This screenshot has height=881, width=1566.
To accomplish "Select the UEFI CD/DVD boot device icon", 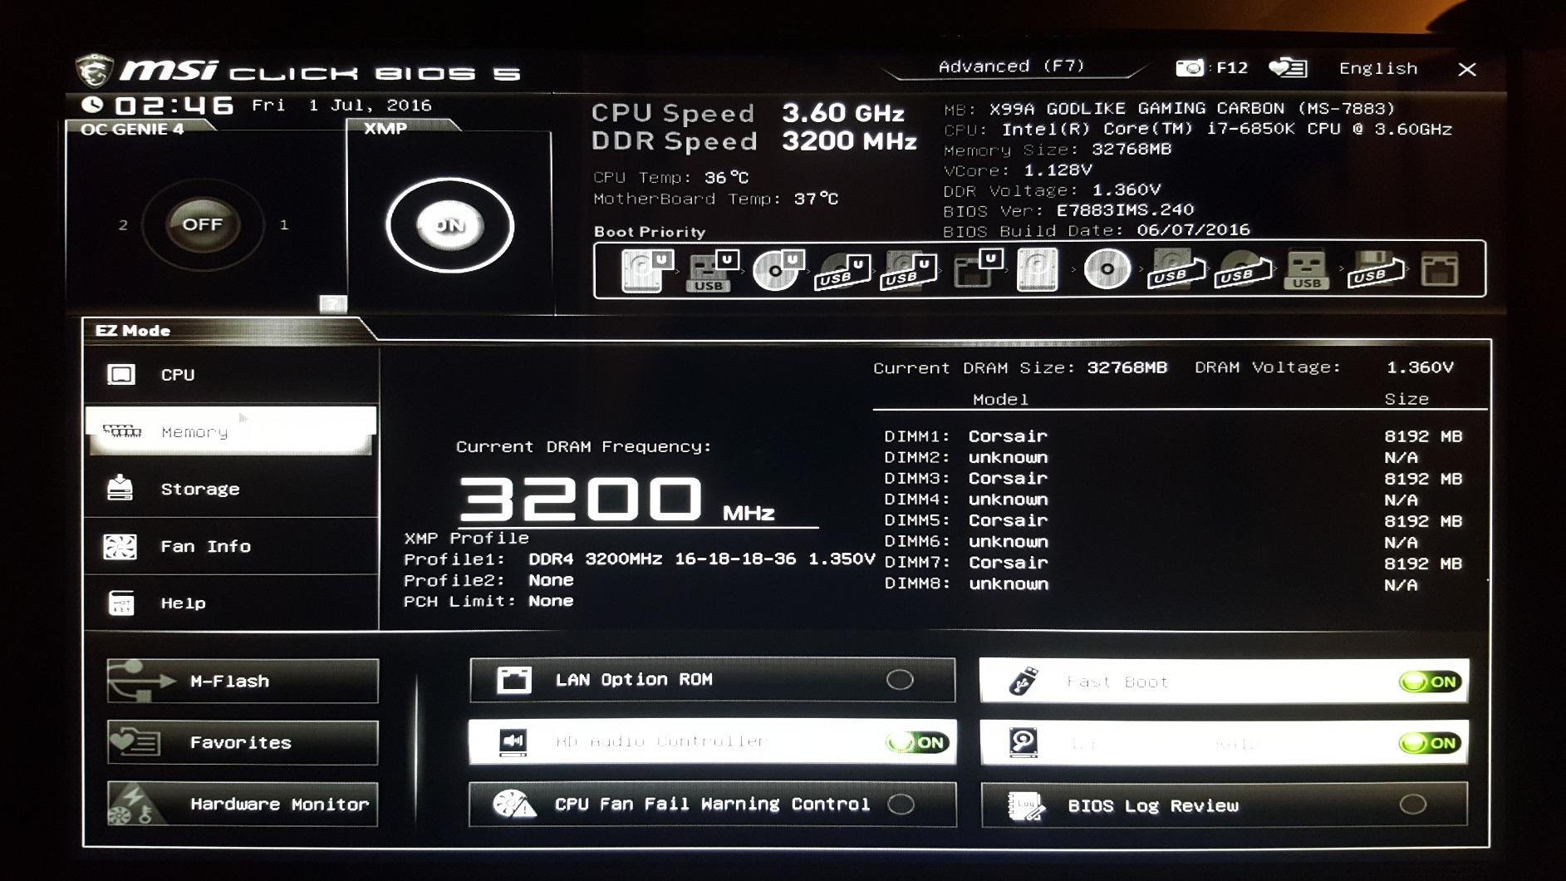I will pyautogui.click(x=778, y=270).
